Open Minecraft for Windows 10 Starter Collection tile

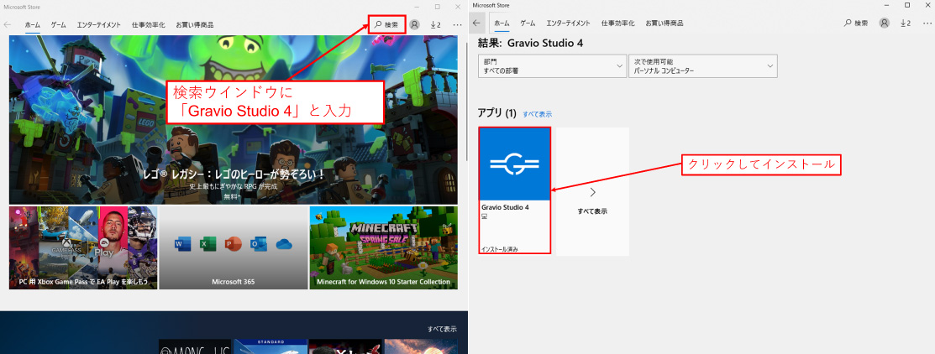pos(383,247)
